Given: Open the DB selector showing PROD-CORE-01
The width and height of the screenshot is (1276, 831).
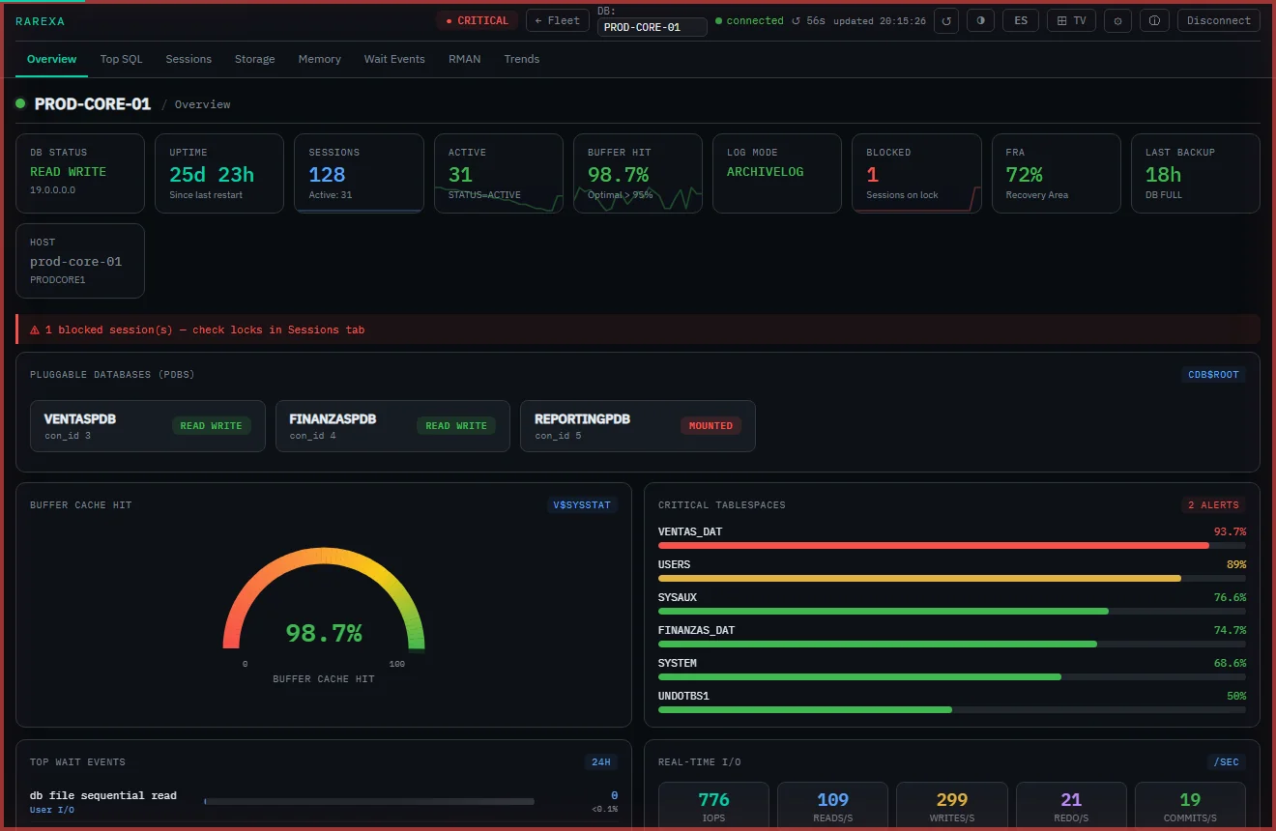Looking at the screenshot, I should coord(652,27).
